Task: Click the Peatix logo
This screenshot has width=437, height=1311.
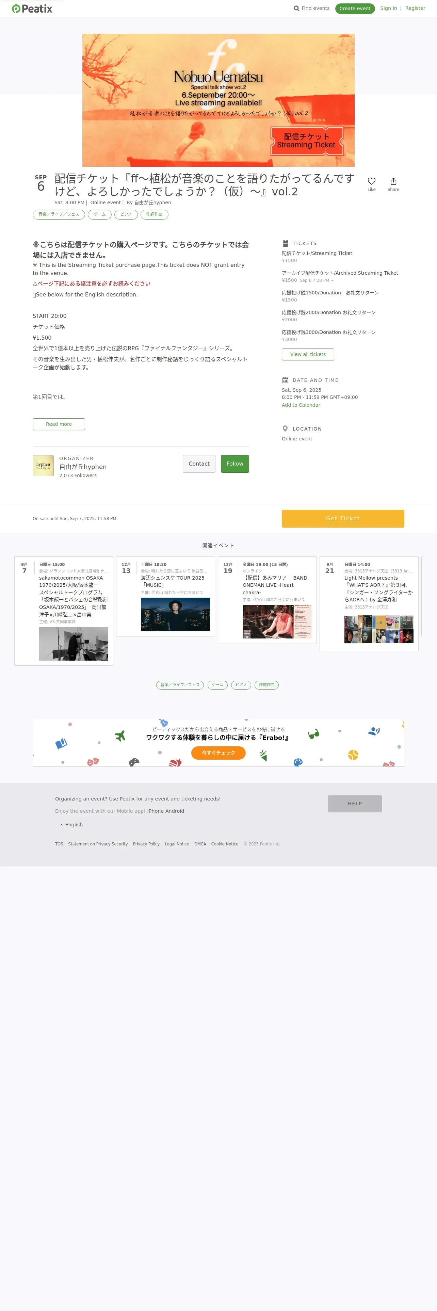Action: 32,9
